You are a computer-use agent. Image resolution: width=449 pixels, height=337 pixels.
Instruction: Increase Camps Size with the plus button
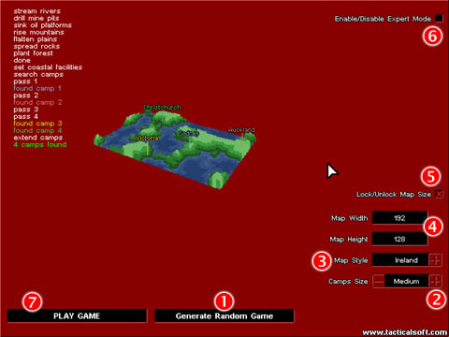pos(435,281)
